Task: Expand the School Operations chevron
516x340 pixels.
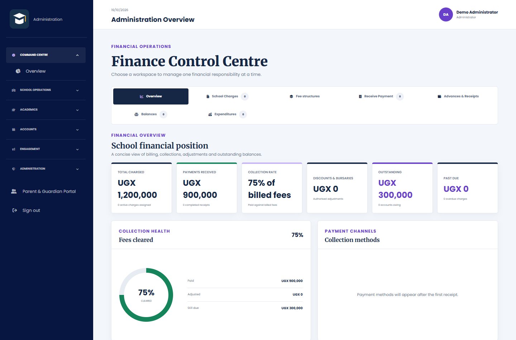Action: (77, 90)
